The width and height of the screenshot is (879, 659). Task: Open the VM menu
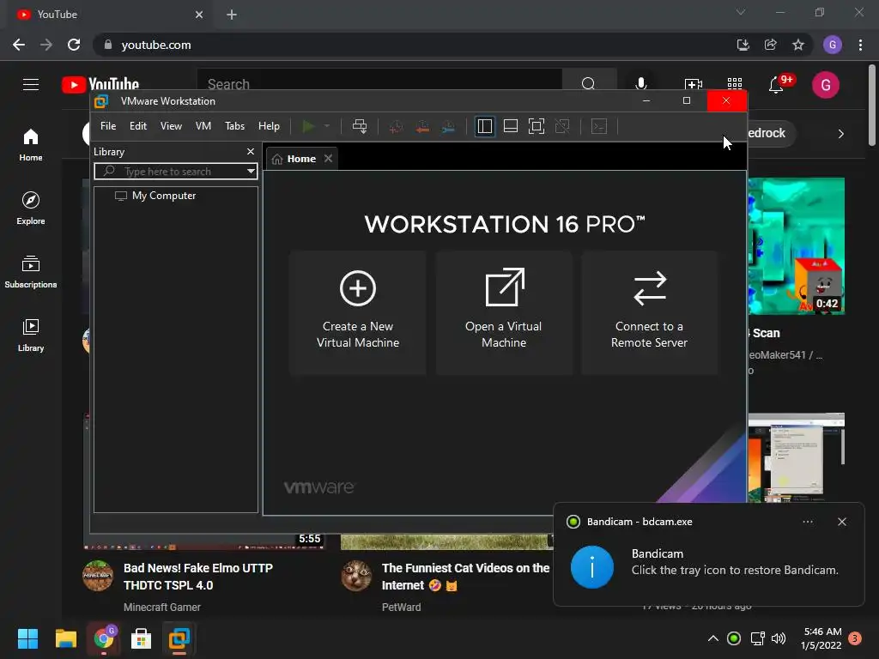(x=203, y=126)
